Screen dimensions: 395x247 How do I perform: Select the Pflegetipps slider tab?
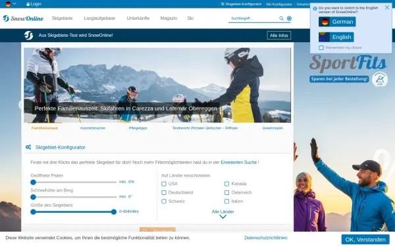pyautogui.click(x=138, y=128)
